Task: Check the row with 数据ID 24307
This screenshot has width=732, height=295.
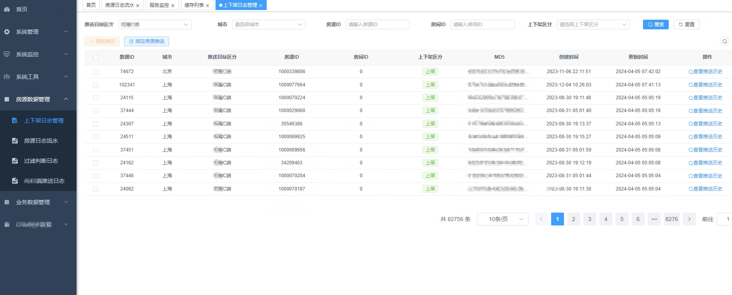Action: point(96,124)
